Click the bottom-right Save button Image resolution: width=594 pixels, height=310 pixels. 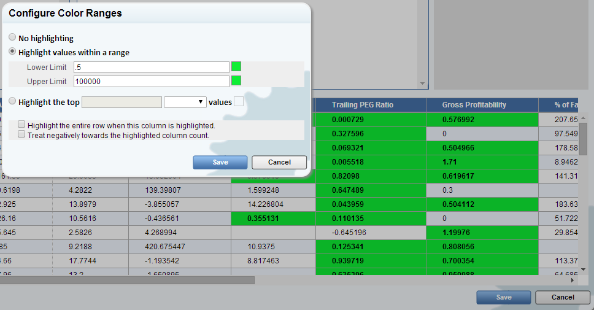(503, 297)
